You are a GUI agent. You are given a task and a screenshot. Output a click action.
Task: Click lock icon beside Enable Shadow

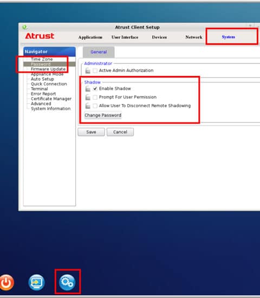click(x=88, y=88)
